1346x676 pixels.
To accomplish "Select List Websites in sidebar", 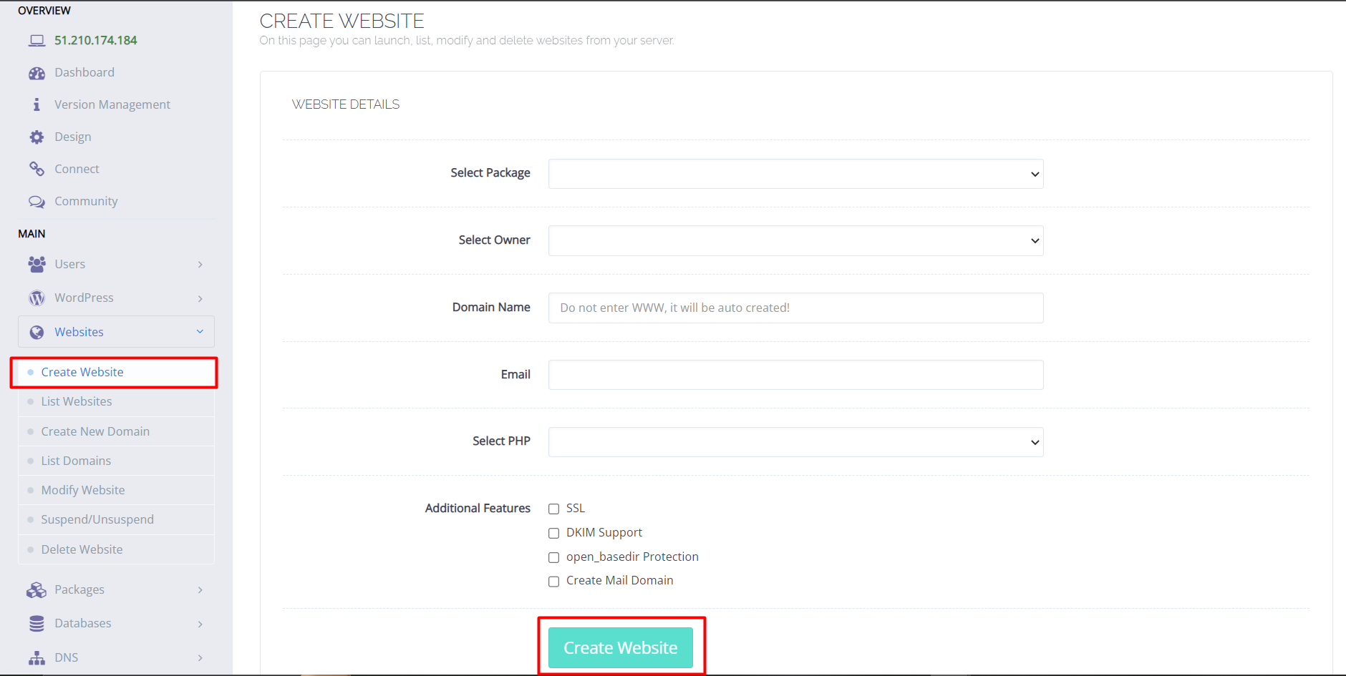I will pyautogui.click(x=76, y=401).
